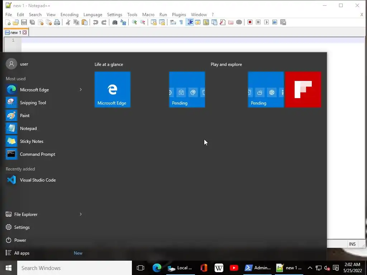Toggle the Indent guide icon
The height and width of the screenshot is (275, 367).
(x=190, y=22)
